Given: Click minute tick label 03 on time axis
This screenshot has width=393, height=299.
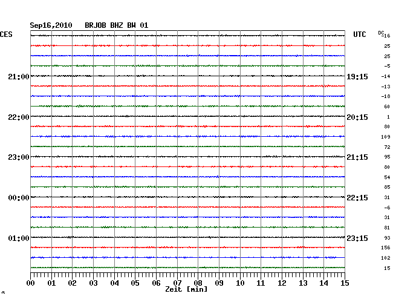Looking at the screenshot, I should point(93,283).
